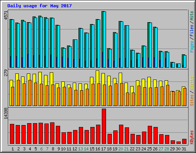Click day label 8 on x-axis
This screenshot has height=153, width=196.
click(x=53, y=149)
